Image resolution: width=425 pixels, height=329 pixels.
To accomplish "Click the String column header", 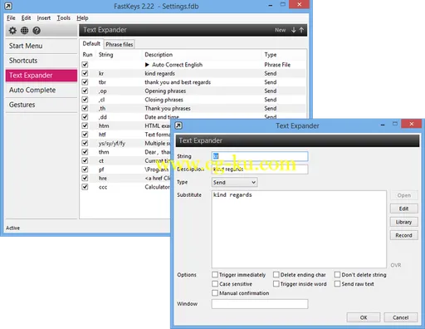I will click(x=105, y=55).
